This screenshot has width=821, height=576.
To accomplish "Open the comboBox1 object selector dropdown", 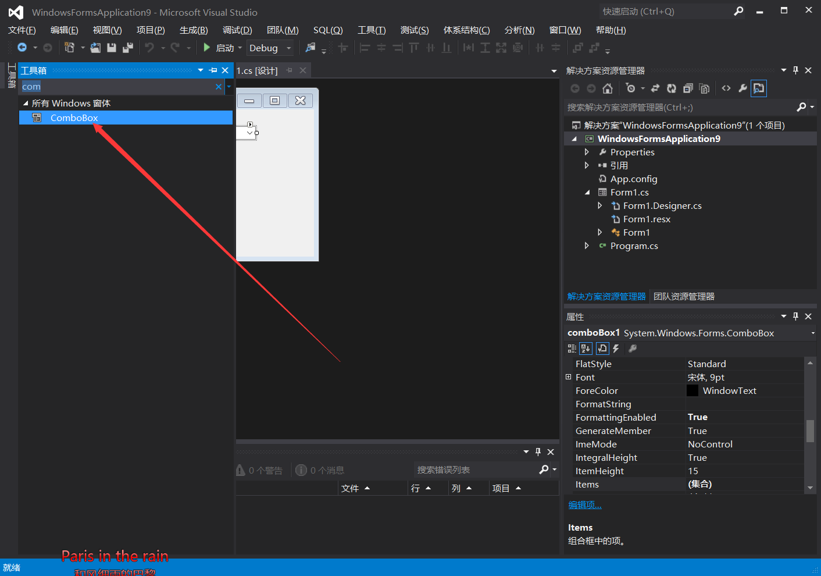I will point(813,333).
